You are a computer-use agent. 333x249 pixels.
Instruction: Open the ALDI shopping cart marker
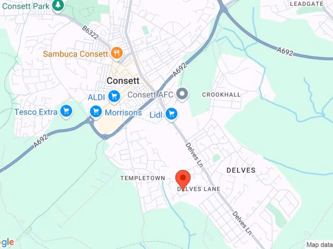(x=114, y=97)
